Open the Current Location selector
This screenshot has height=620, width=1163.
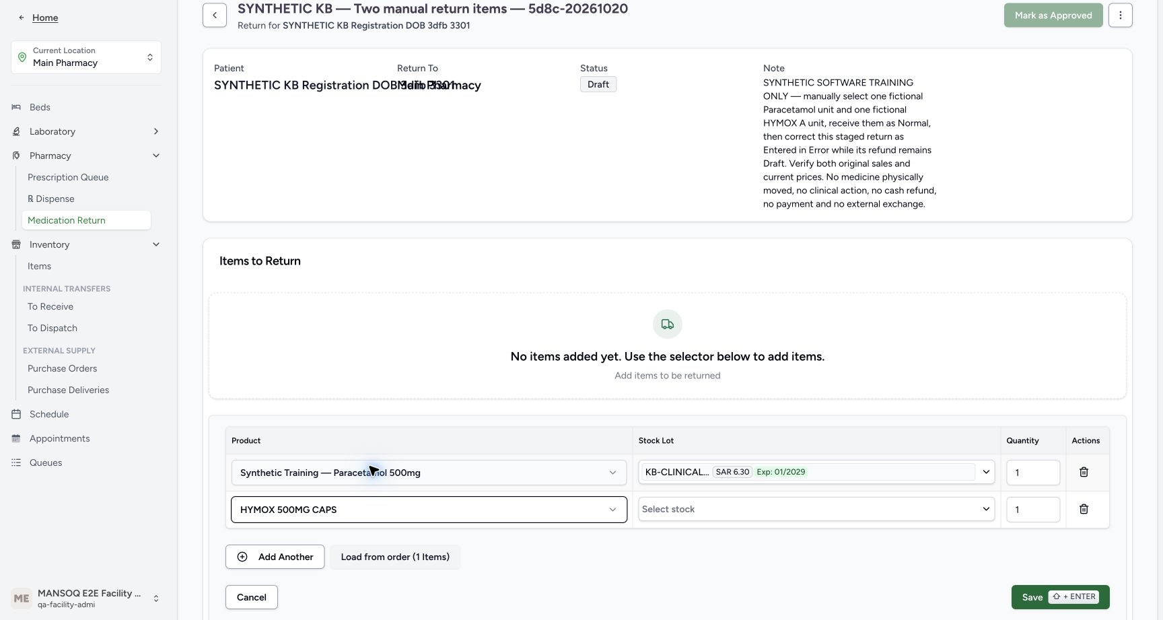(x=86, y=57)
